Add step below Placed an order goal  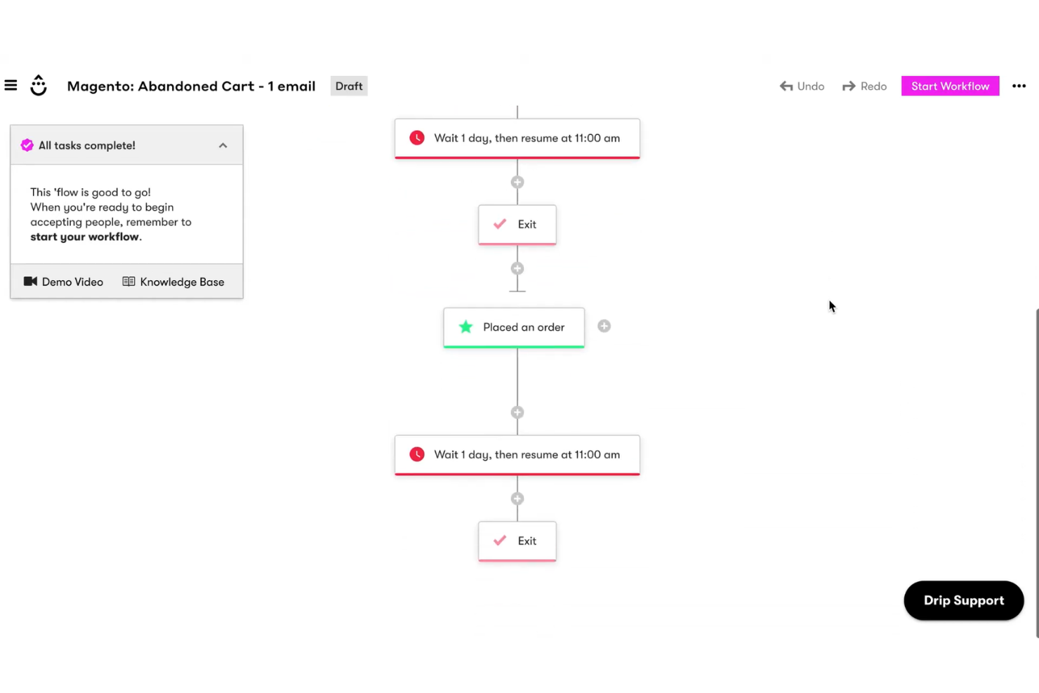pyautogui.click(x=517, y=412)
